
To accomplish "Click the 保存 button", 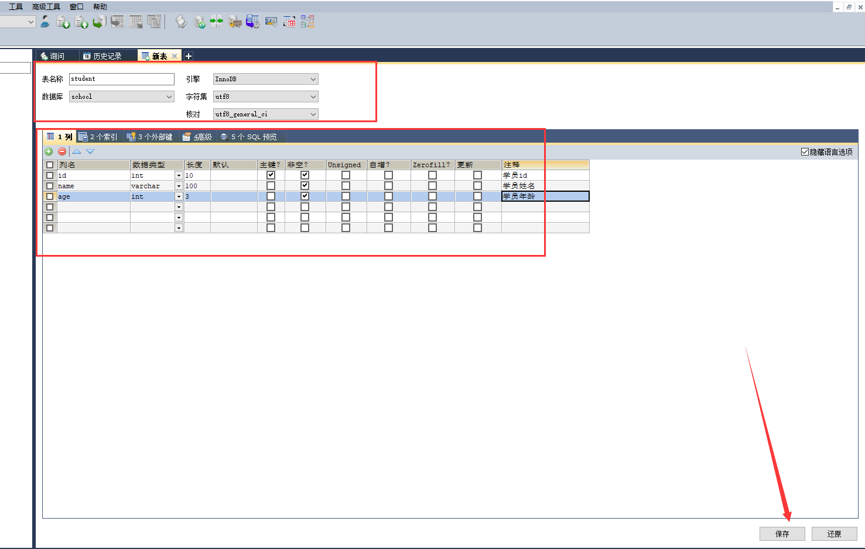I will pos(782,534).
